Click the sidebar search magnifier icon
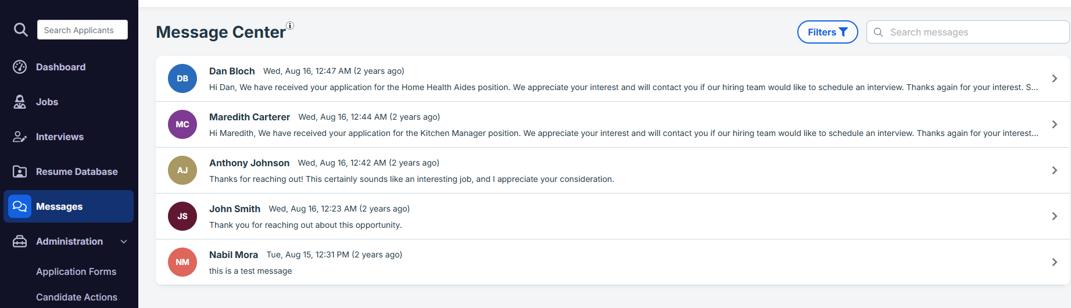 click(x=21, y=30)
